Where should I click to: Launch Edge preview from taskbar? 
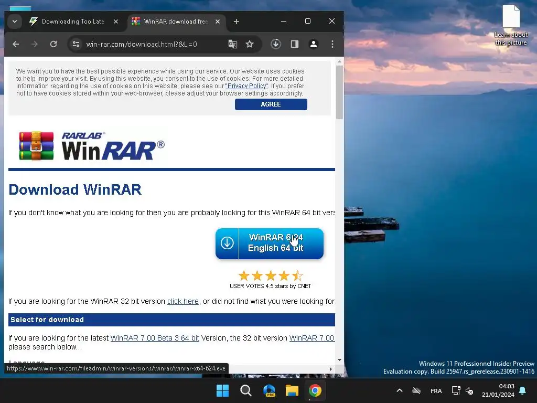pyautogui.click(x=269, y=390)
